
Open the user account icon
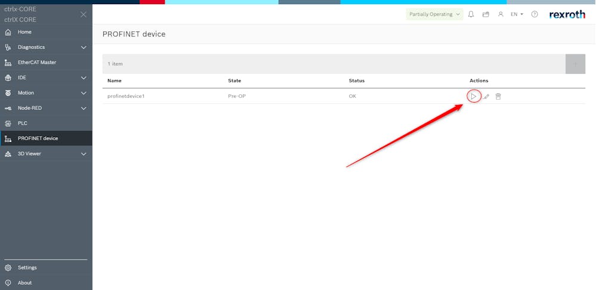pyautogui.click(x=501, y=14)
